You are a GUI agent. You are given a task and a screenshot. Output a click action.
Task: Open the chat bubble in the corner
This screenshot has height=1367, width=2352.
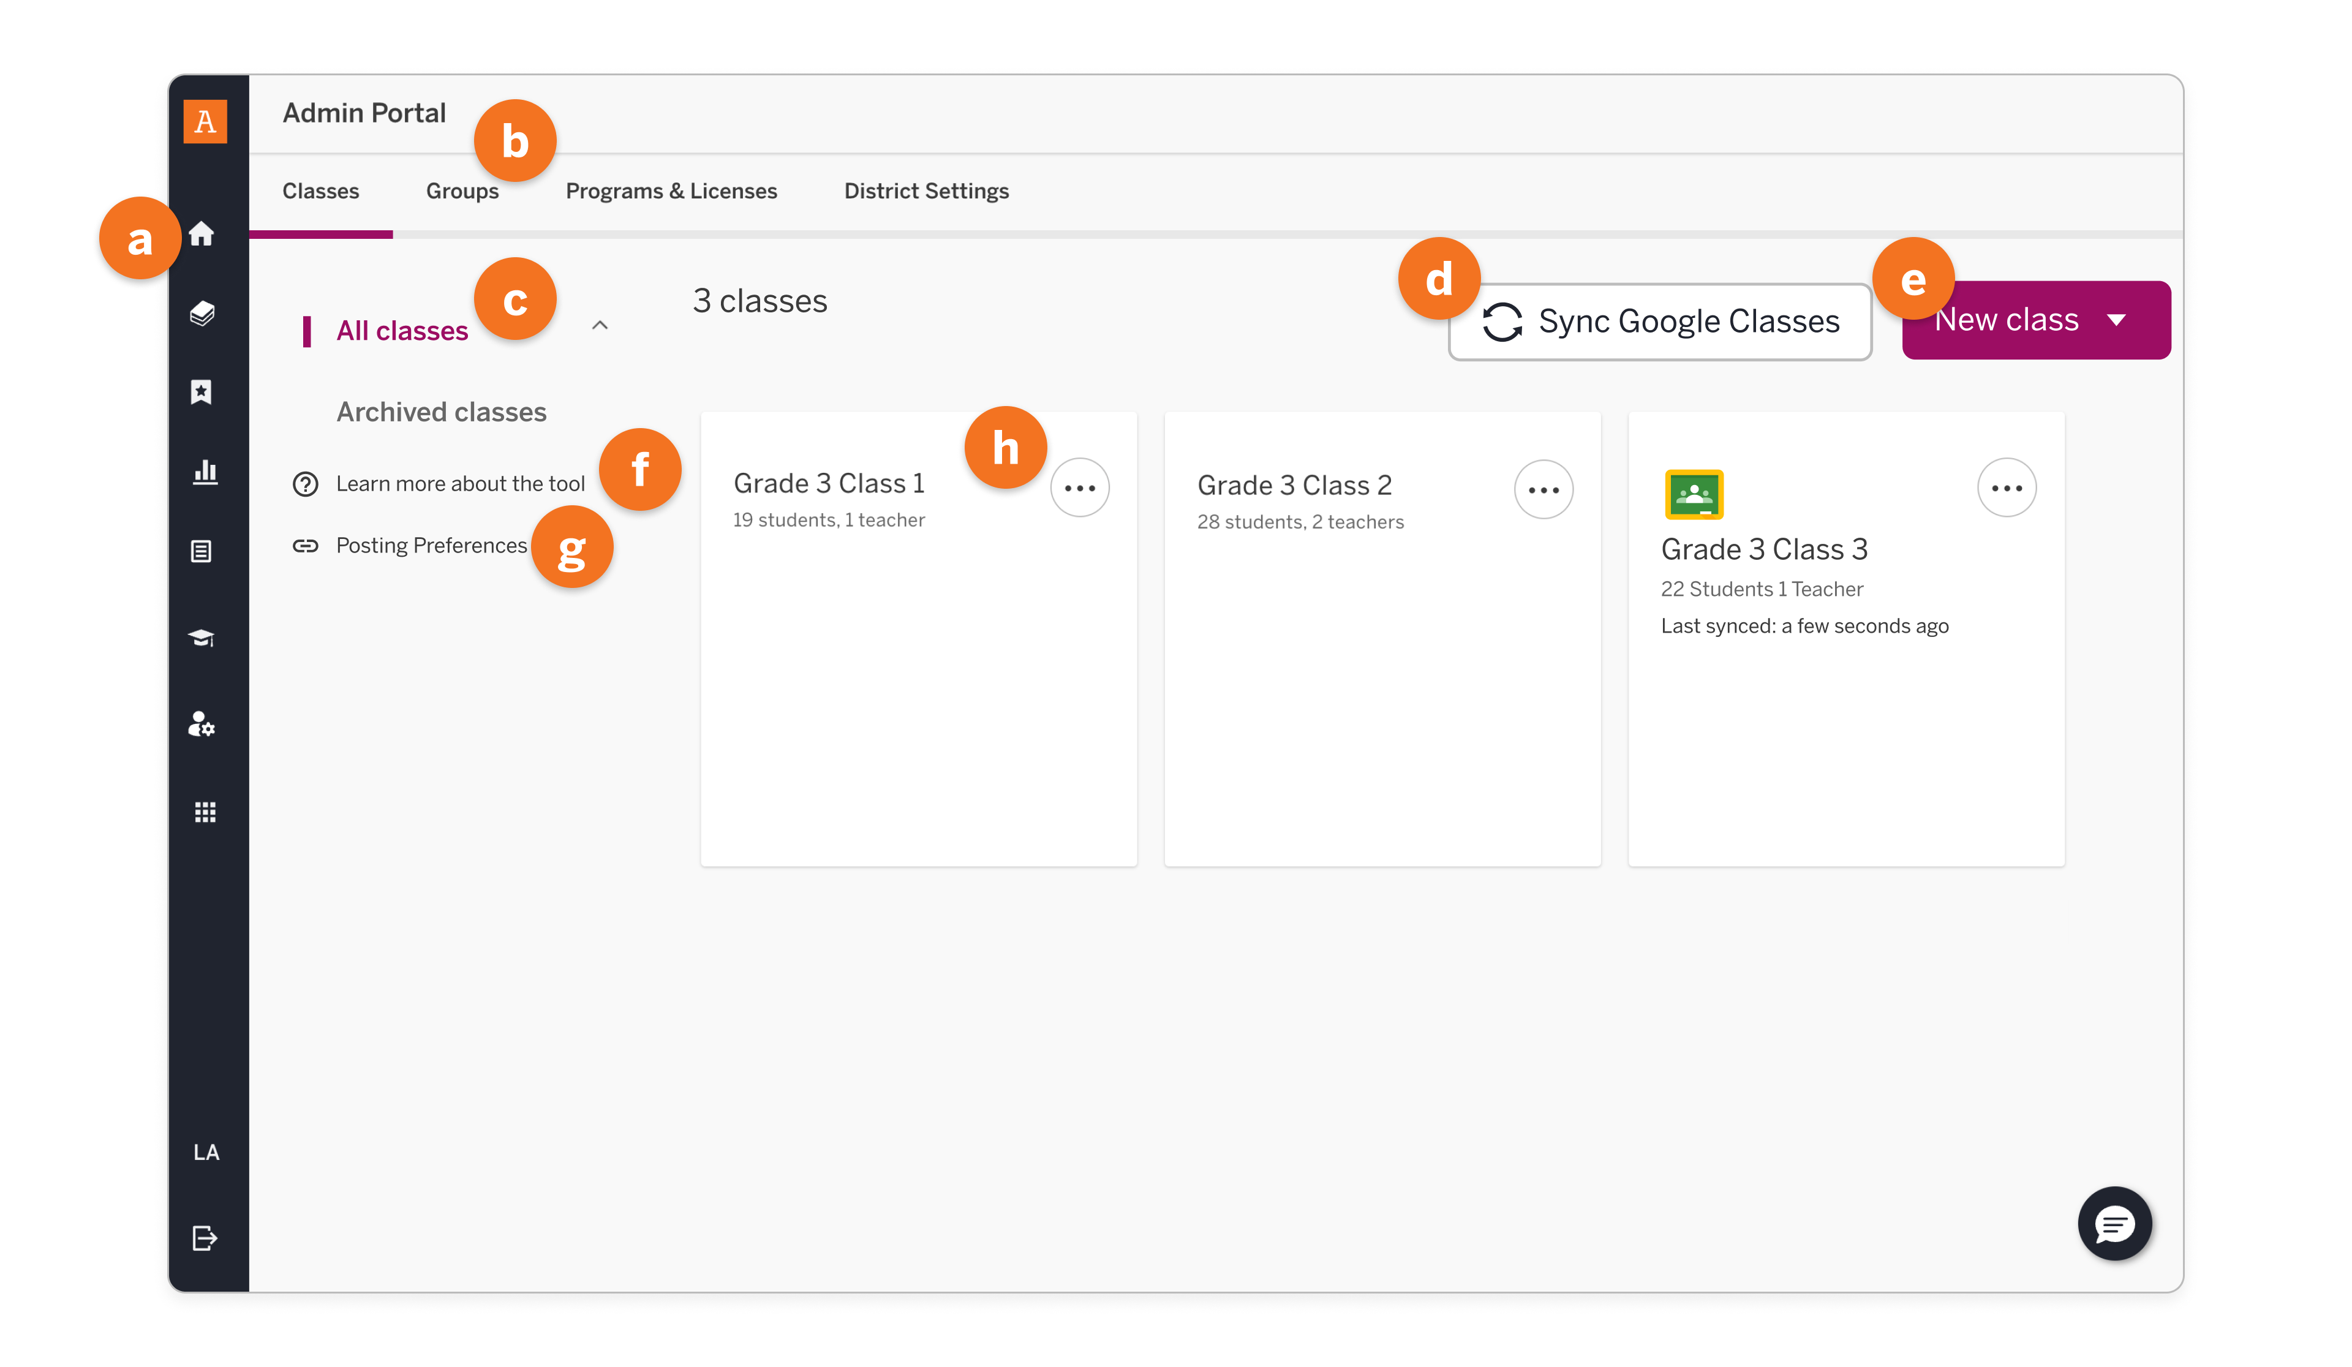[x=2114, y=1224]
